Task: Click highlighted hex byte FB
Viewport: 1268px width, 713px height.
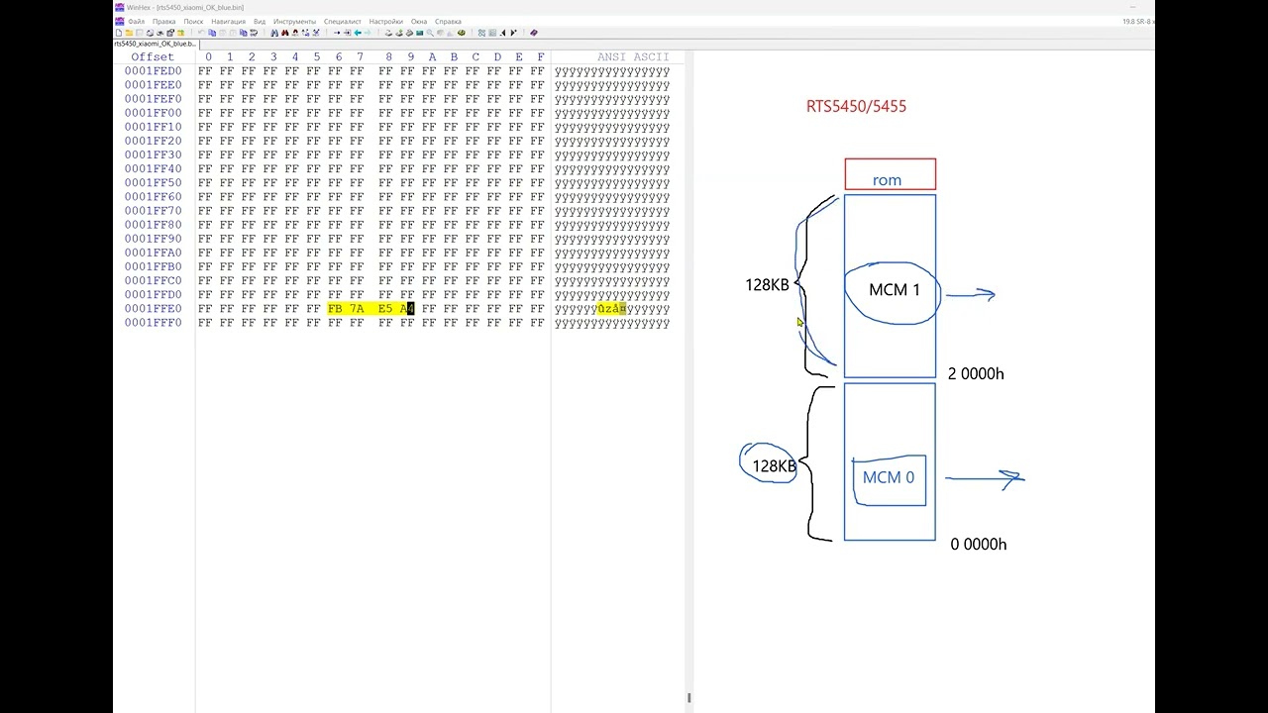Action: [x=335, y=309]
